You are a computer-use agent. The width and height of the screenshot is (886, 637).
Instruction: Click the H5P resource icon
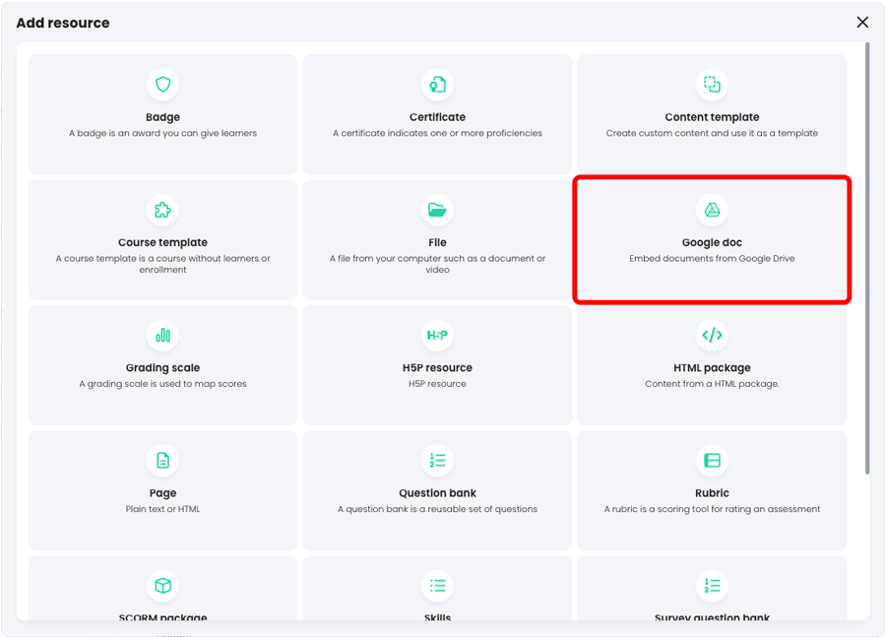437,335
